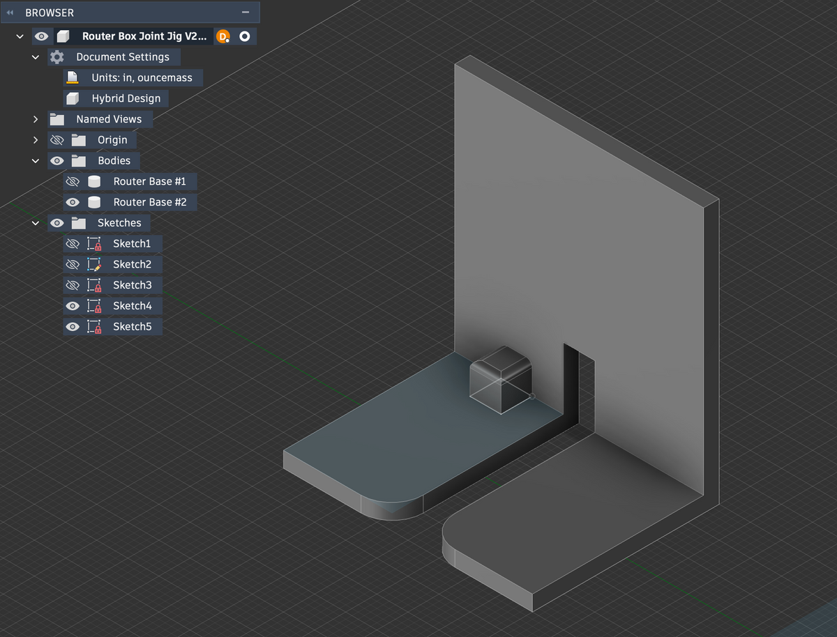Image resolution: width=837 pixels, height=637 pixels.
Task: Click the Document Settings gear icon
Action: pos(57,57)
